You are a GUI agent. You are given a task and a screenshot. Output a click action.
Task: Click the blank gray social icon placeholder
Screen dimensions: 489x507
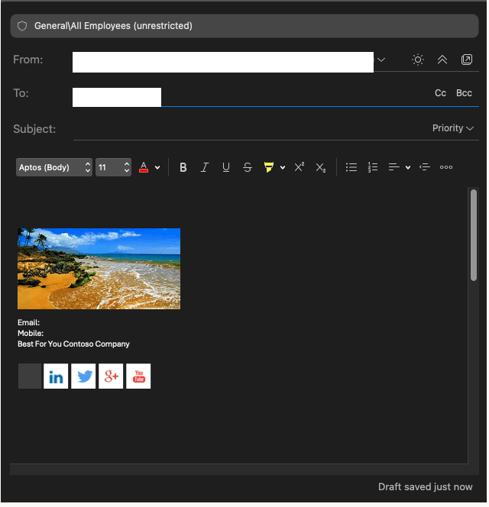point(30,376)
